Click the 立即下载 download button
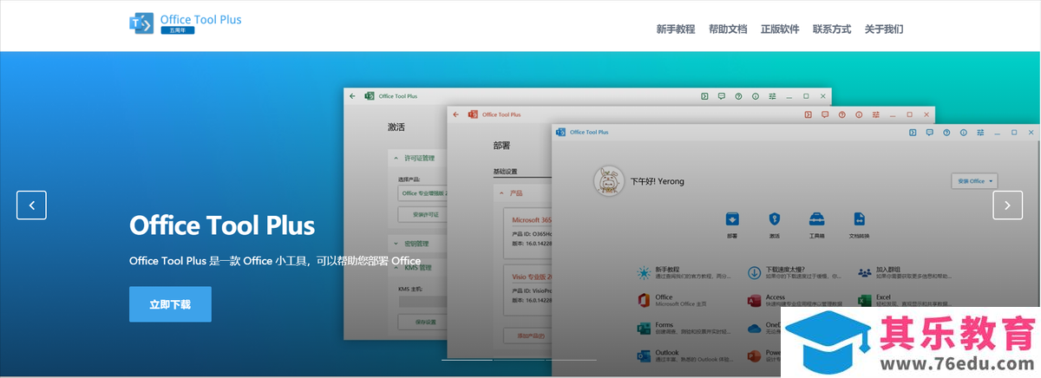This screenshot has height=378, width=1041. [x=170, y=304]
